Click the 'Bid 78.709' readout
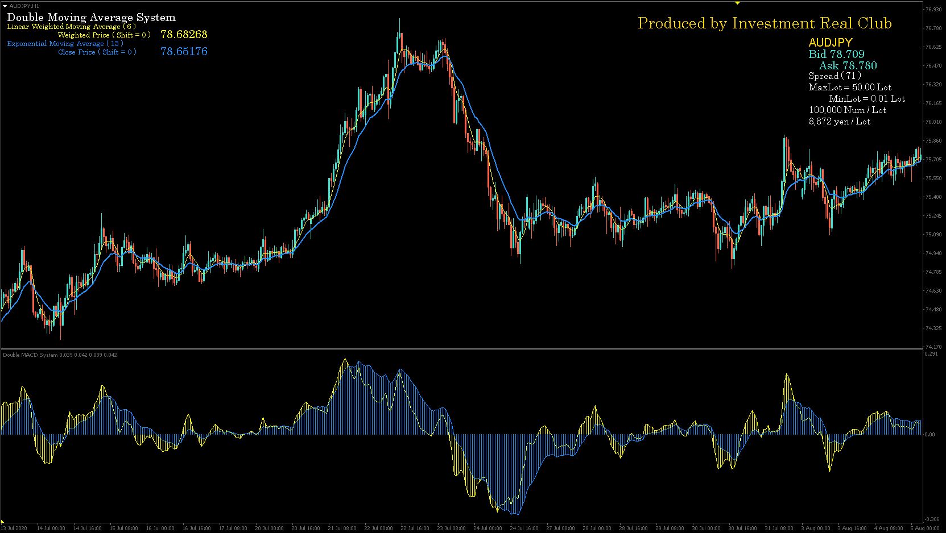Screen dimensions: 946x533 click(837, 54)
